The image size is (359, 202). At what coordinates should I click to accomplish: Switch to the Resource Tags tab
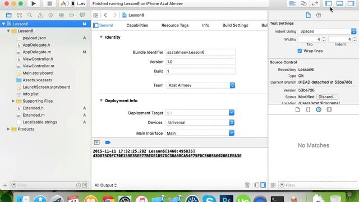[175, 25]
